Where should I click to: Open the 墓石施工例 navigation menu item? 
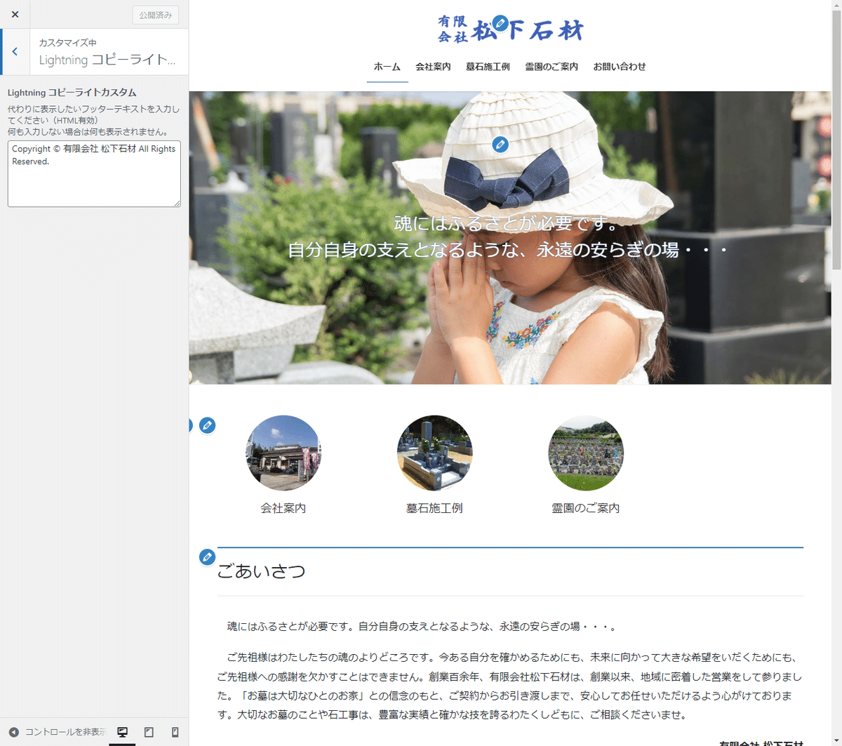click(x=488, y=67)
